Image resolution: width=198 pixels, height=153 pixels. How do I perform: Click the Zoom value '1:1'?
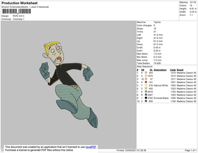tap(191, 15)
